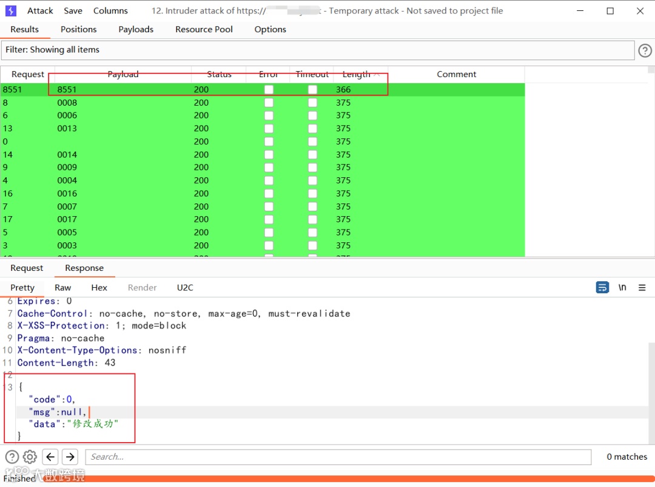Open the Attack menu
655x487 pixels.
click(x=40, y=11)
